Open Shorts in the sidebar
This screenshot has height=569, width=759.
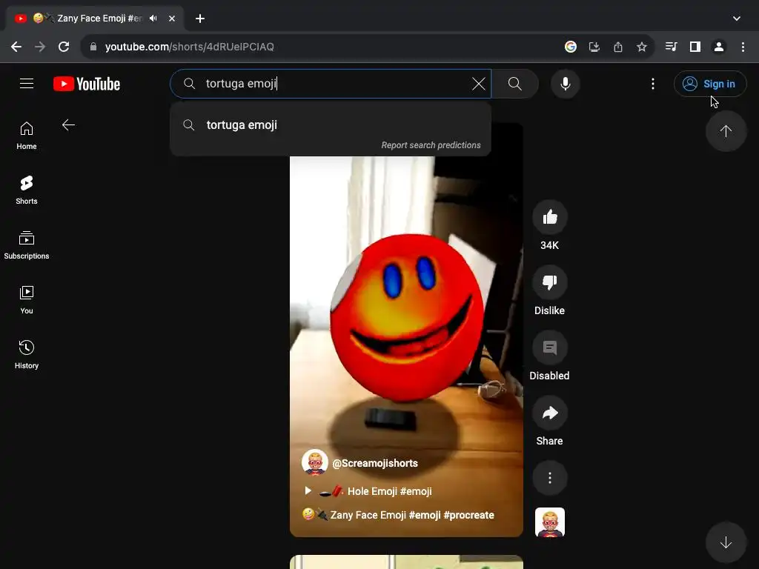[x=27, y=190]
